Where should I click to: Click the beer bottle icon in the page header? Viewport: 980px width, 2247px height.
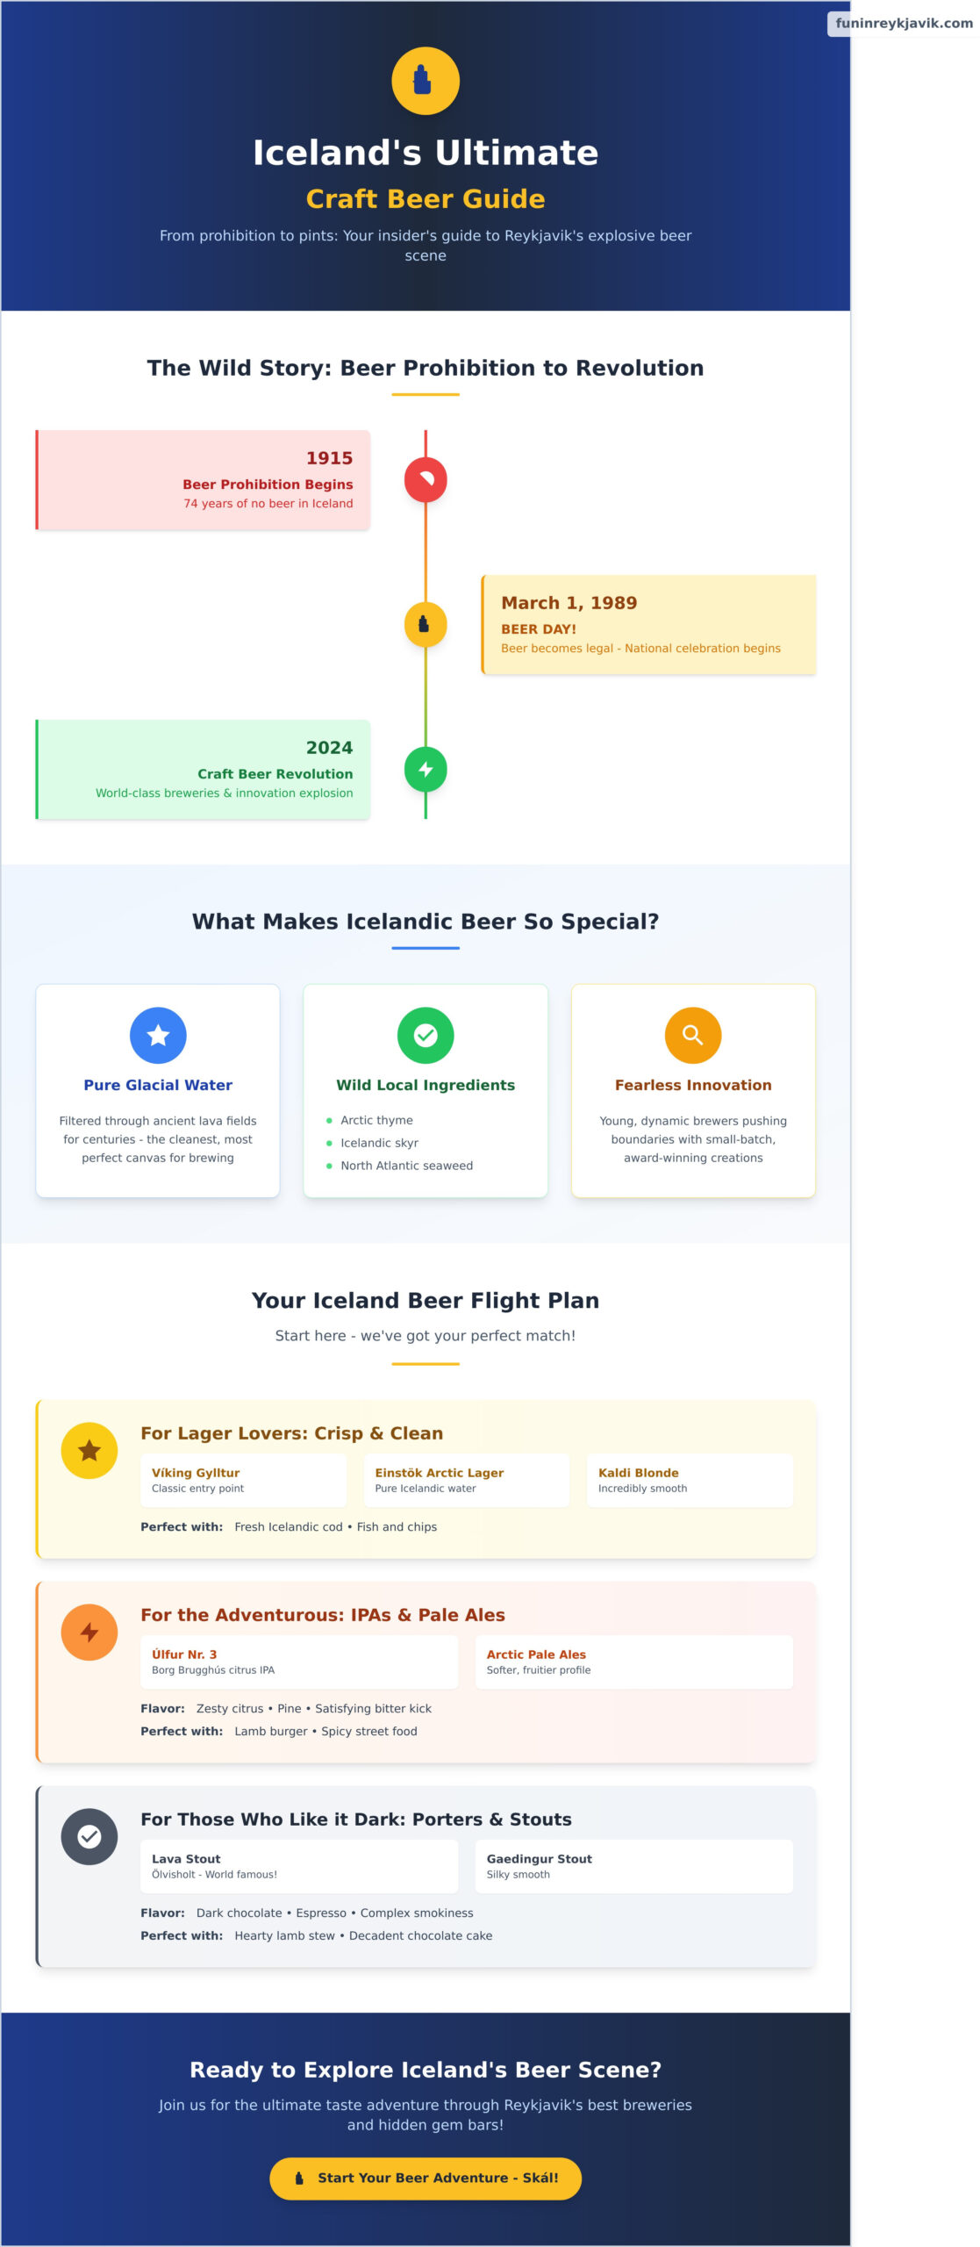coord(425,80)
